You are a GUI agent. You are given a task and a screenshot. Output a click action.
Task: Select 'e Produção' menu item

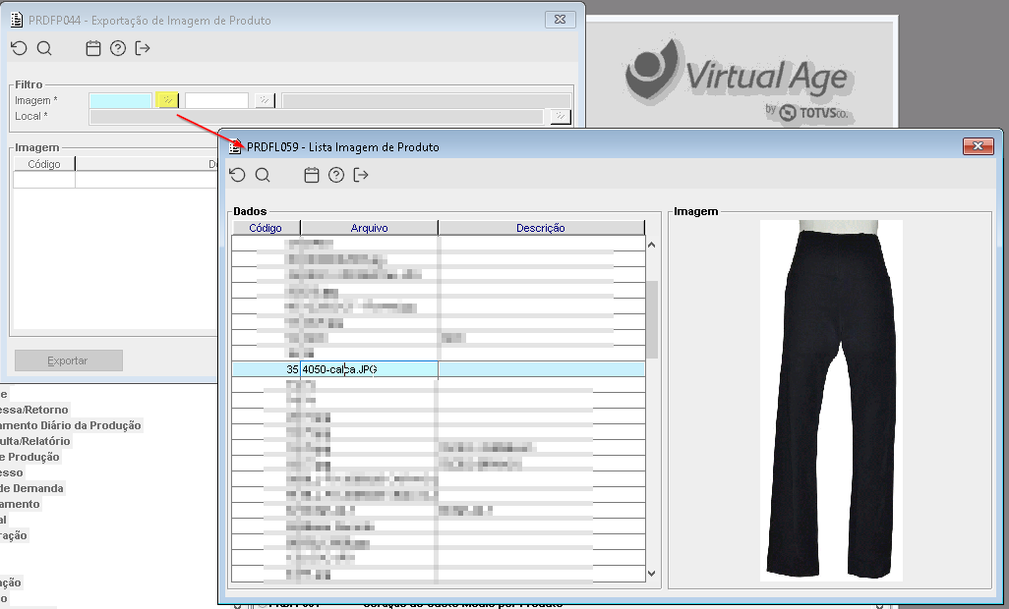click(x=30, y=457)
